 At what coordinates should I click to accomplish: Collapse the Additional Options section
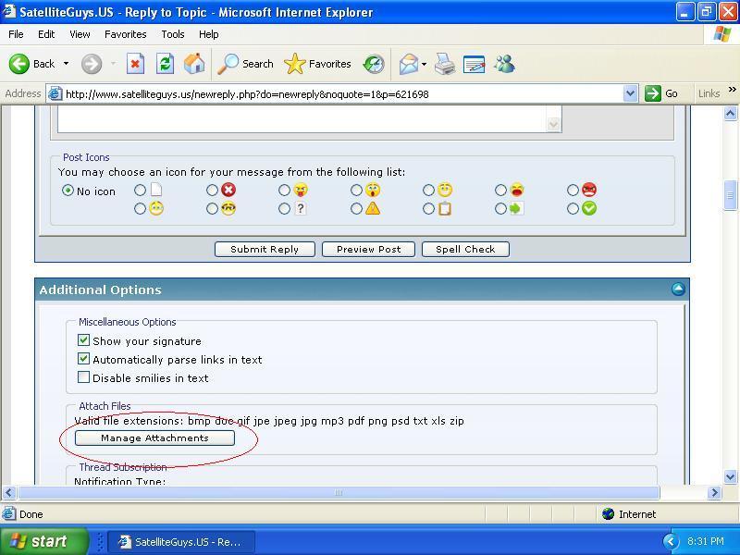coord(678,289)
